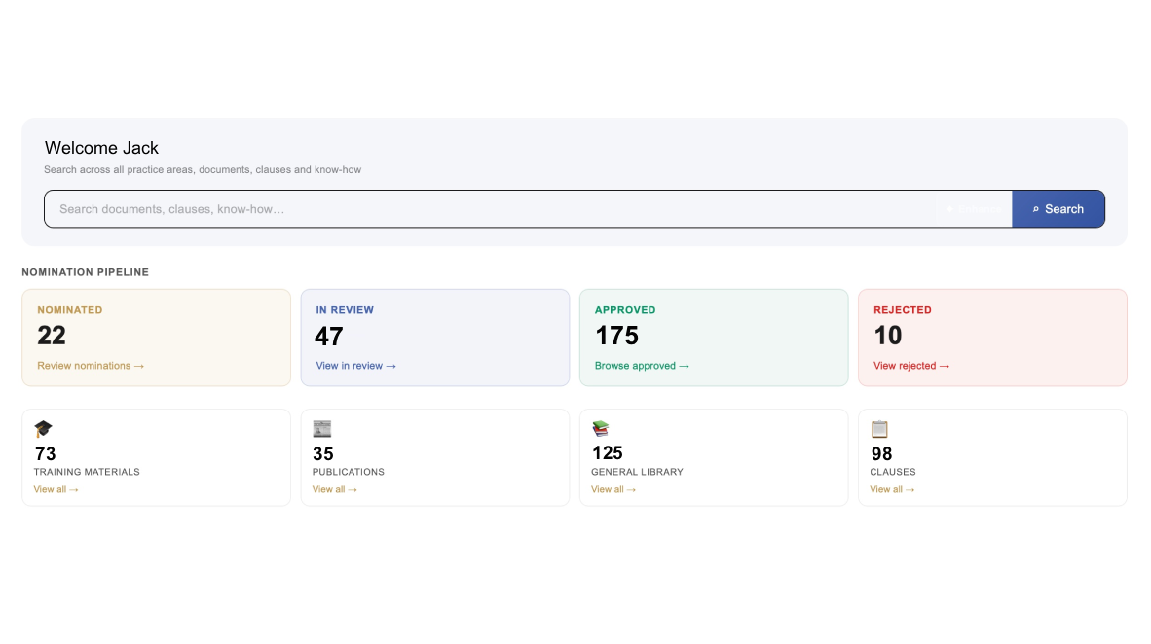
Task: Click the stacked books General Library icon
Action: coord(601,428)
